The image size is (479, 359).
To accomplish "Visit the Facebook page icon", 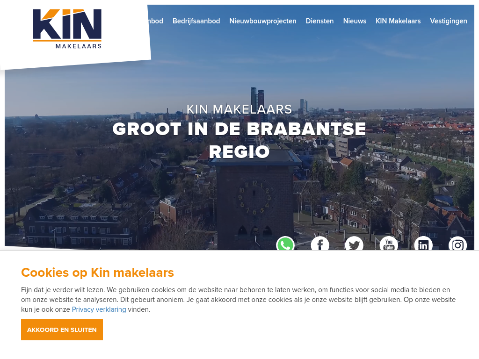I will 320,243.
